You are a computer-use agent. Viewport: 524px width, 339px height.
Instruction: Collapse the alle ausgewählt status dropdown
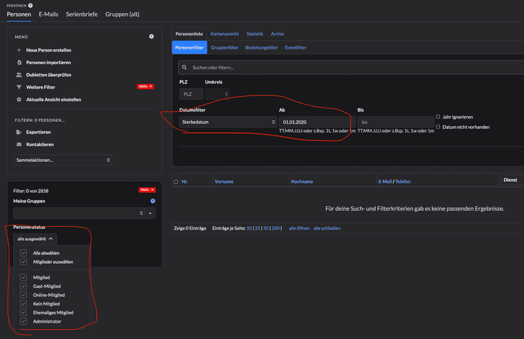point(35,238)
